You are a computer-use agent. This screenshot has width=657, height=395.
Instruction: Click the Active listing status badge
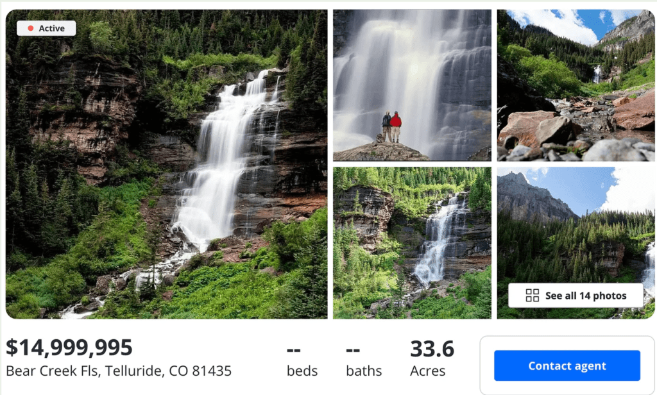point(46,28)
